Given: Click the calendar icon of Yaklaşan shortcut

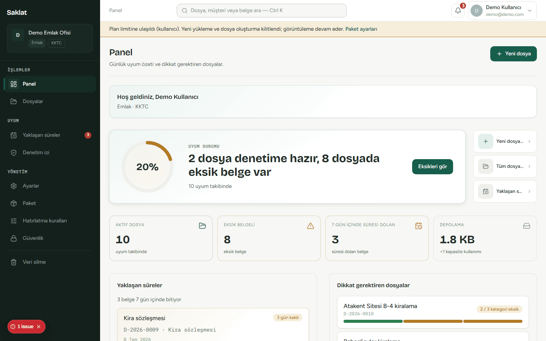Looking at the screenshot, I should (486, 191).
